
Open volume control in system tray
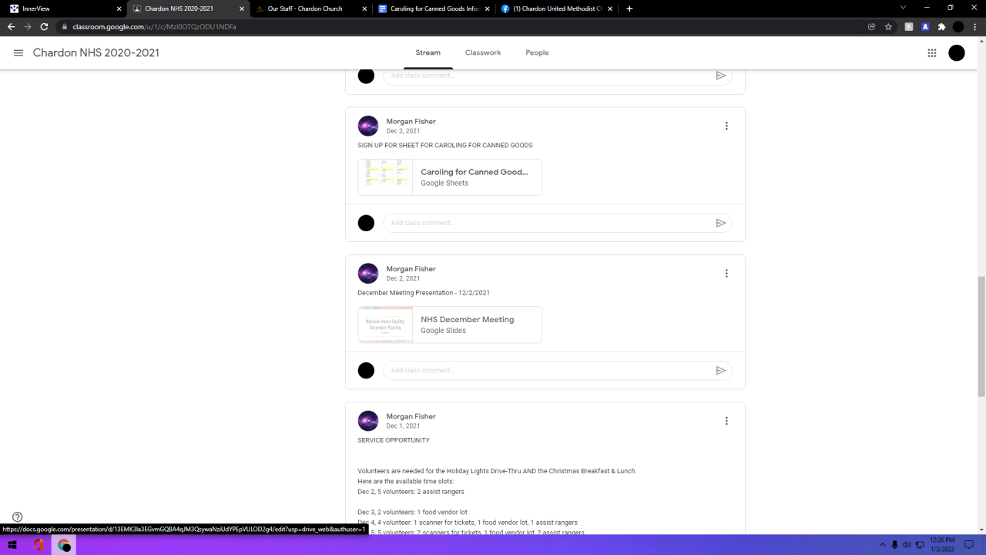click(x=907, y=545)
